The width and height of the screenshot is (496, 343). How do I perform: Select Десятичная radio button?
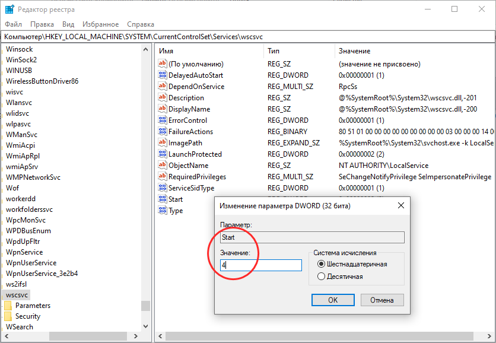click(321, 276)
